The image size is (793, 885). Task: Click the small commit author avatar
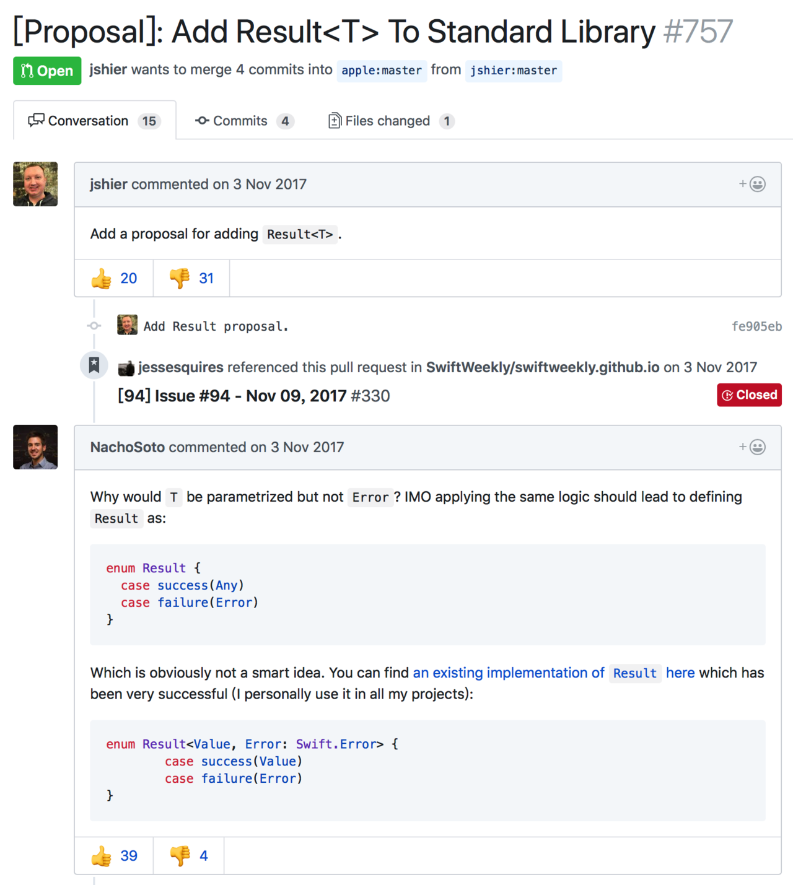click(127, 325)
